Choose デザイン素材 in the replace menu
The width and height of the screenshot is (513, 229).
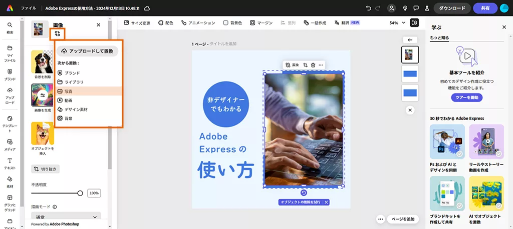(x=88, y=109)
